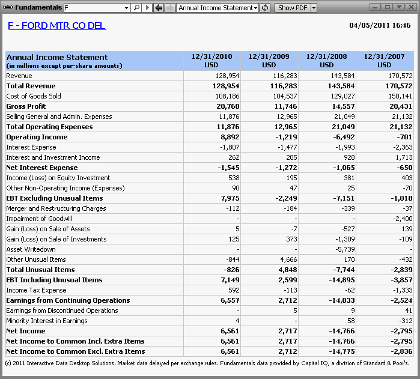Viewport: 420px width, 379px height.
Task: Select the Revenue row label
Action: [x=19, y=76]
